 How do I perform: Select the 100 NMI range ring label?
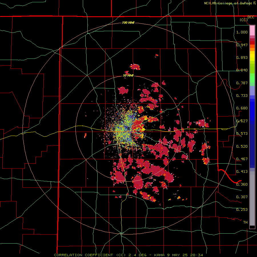click(x=128, y=23)
